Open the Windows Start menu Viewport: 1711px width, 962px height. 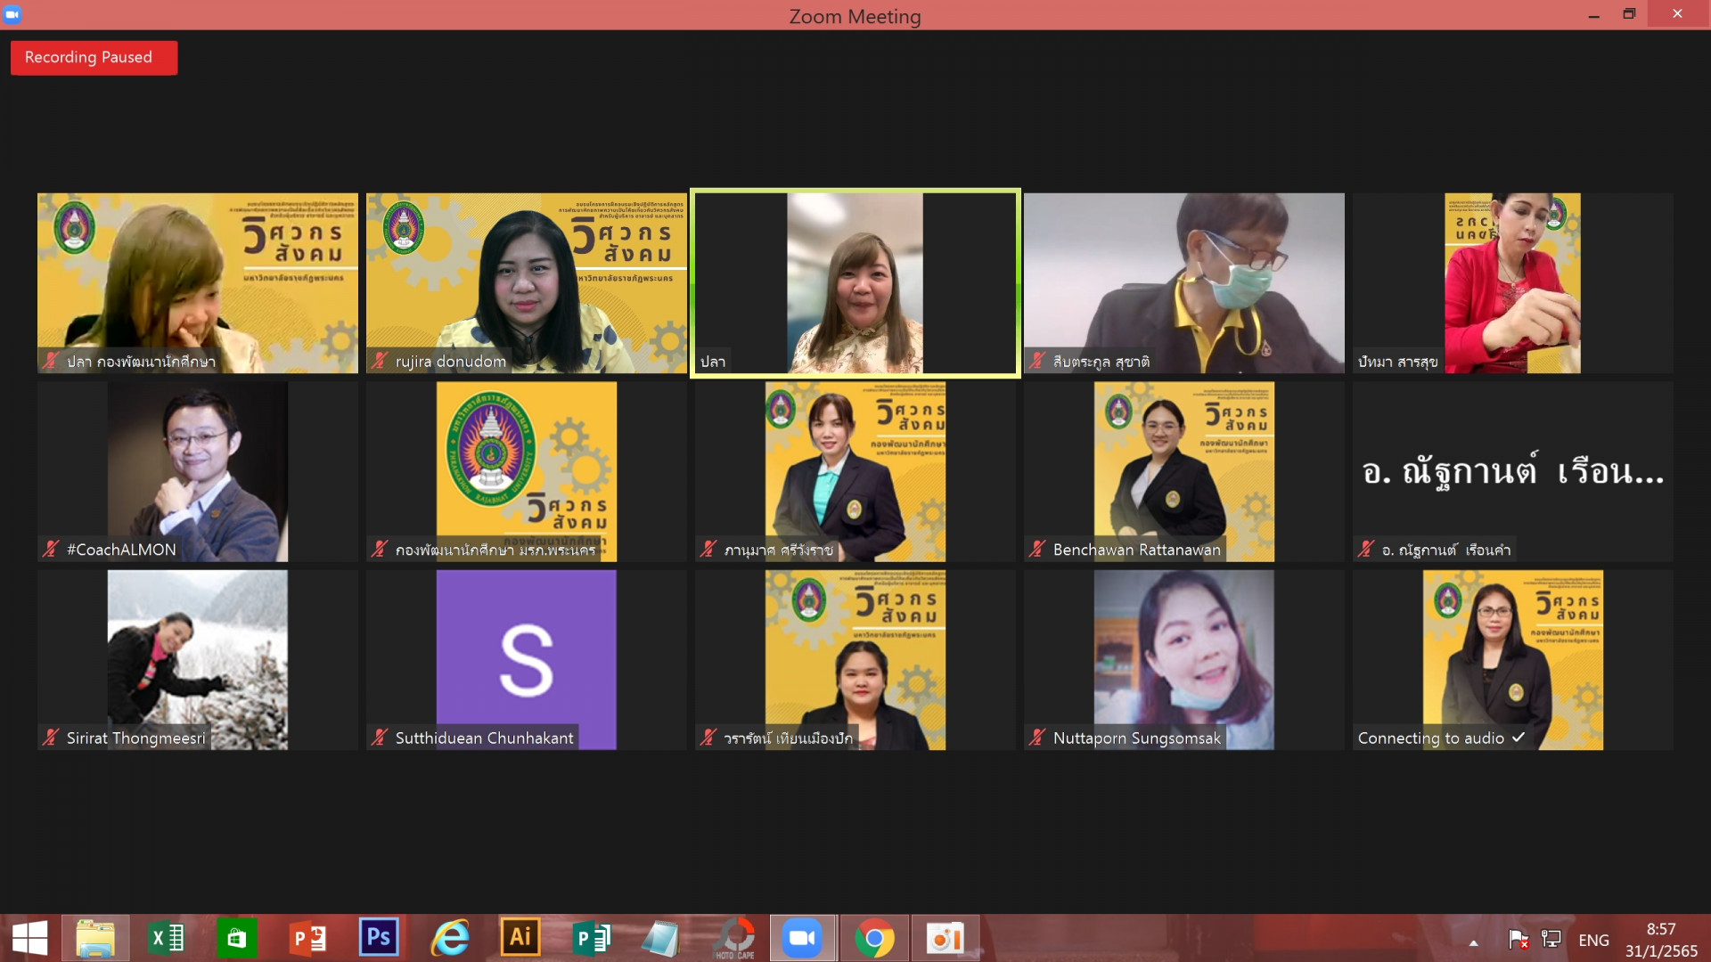(29, 938)
